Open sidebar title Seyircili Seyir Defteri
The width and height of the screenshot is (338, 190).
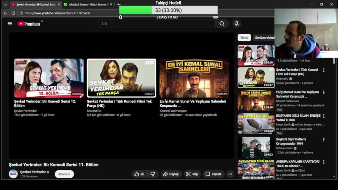click(291, 141)
